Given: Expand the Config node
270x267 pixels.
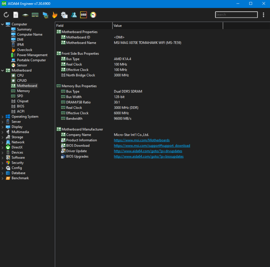Looking at the screenshot, I should [2, 168].
